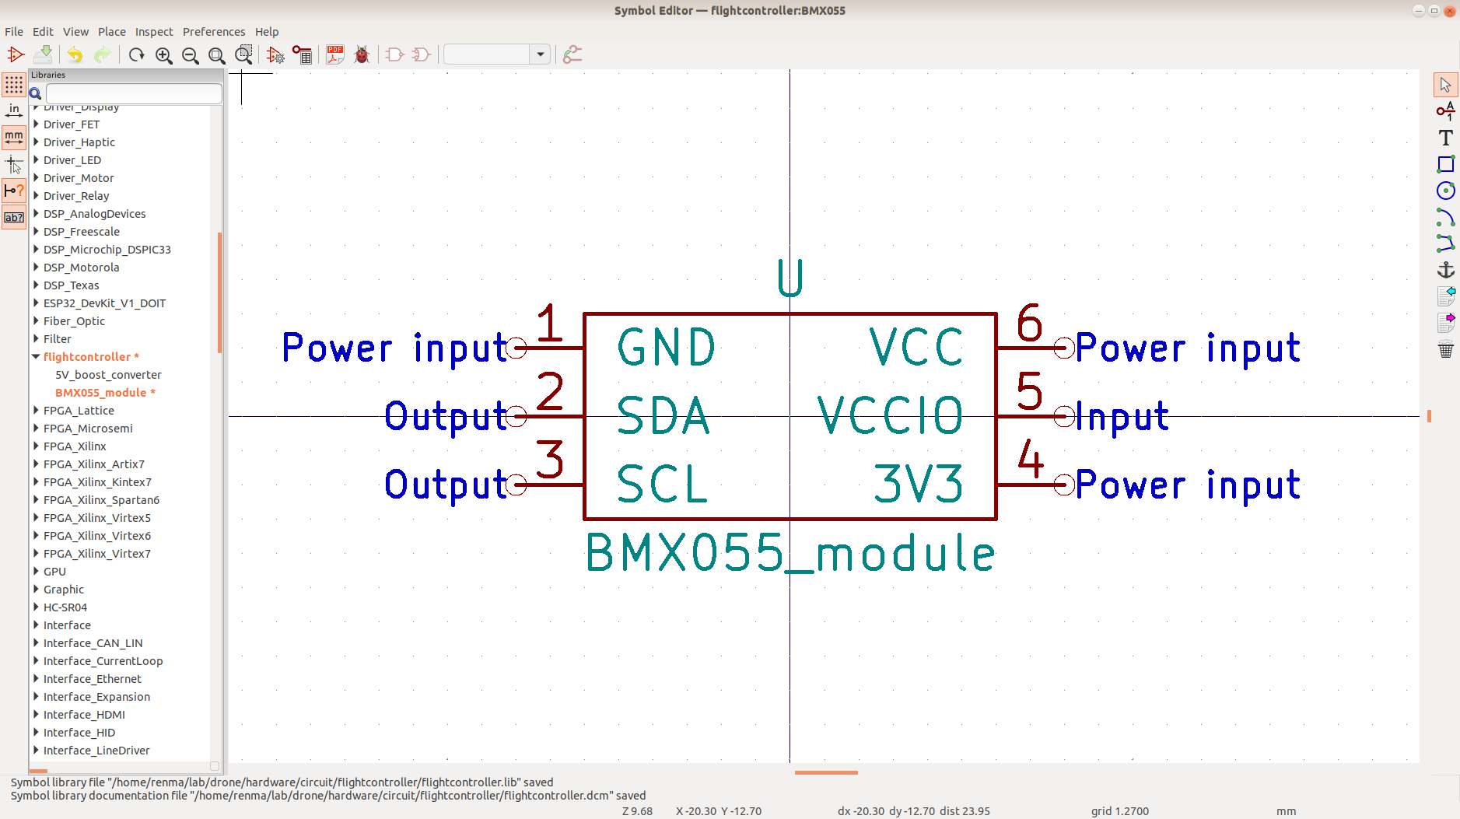Click the New Symbol toolbar icon
Screen dimensions: 1460x819
[x=16, y=54]
